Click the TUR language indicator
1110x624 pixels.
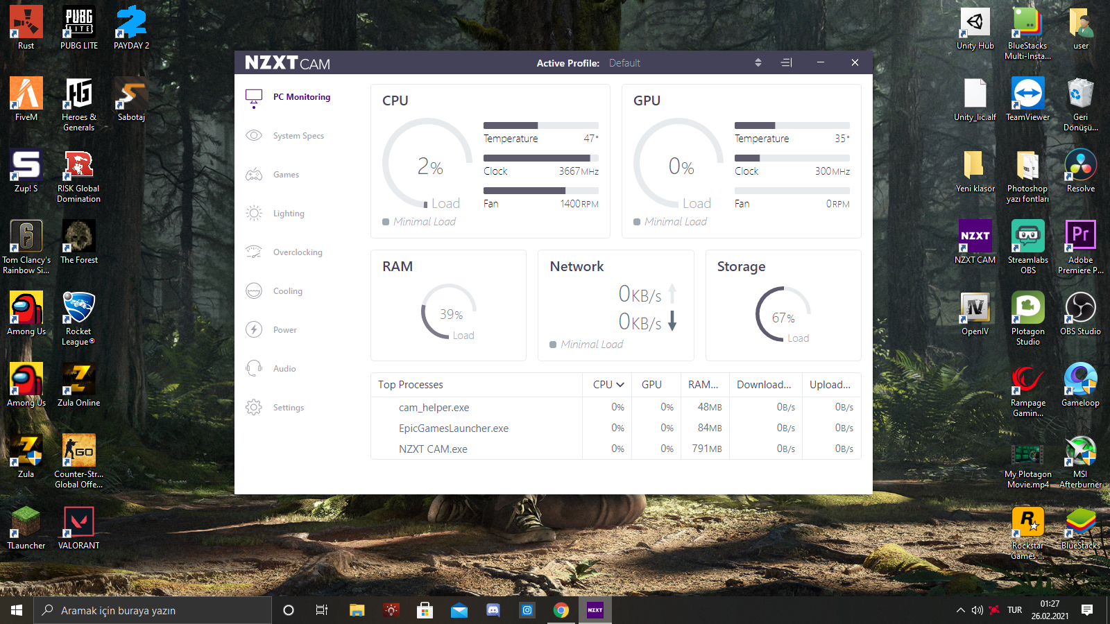click(1015, 610)
